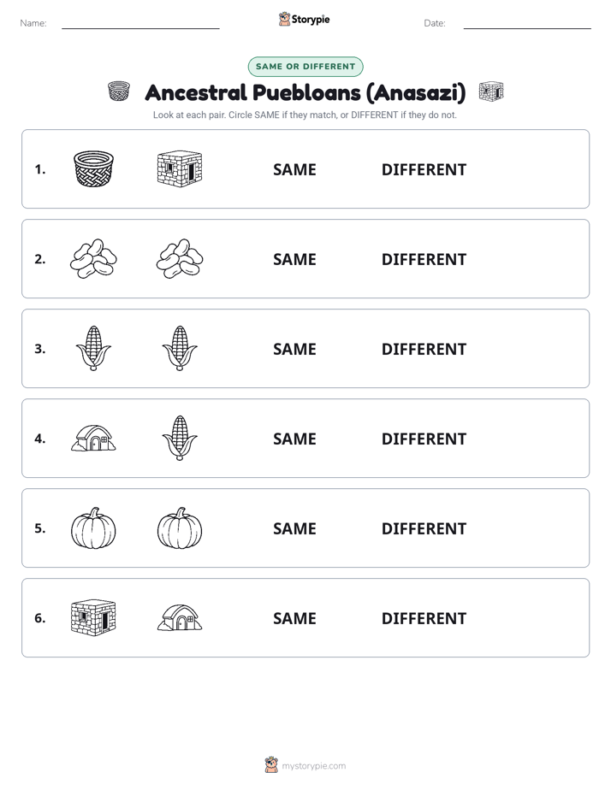The image size is (611, 790).
Task: Select the left beans picture in row 2
Action: click(x=93, y=258)
